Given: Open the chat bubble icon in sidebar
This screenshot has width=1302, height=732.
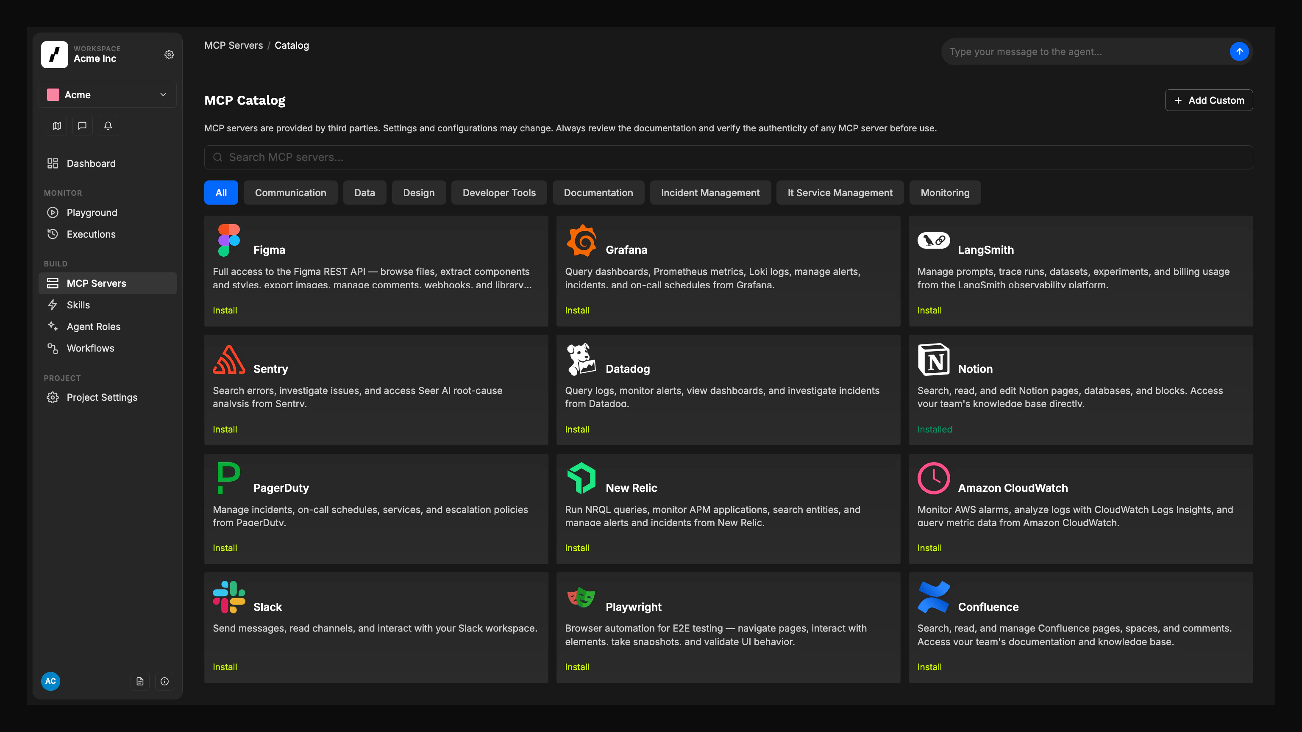Looking at the screenshot, I should 82,126.
